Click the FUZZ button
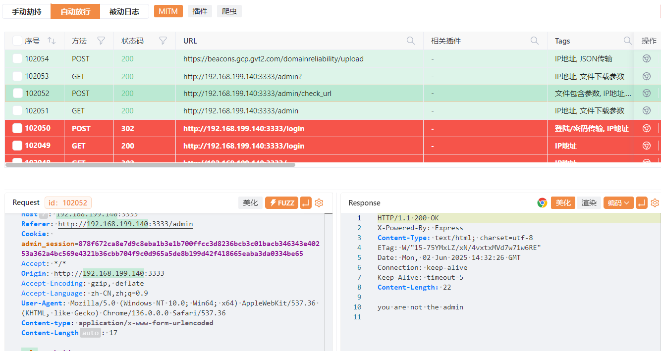The height and width of the screenshot is (351, 661). 281,202
